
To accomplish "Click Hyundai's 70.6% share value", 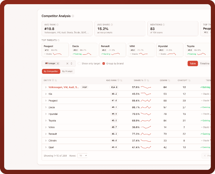I will tap(136, 114).
